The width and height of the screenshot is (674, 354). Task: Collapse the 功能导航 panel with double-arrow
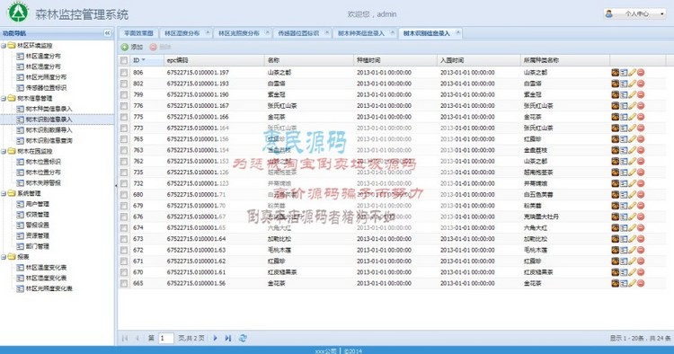[x=107, y=33]
